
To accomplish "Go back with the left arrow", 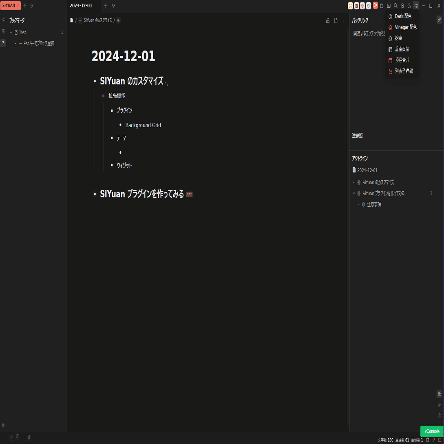I will pyautogui.click(x=25, y=6).
